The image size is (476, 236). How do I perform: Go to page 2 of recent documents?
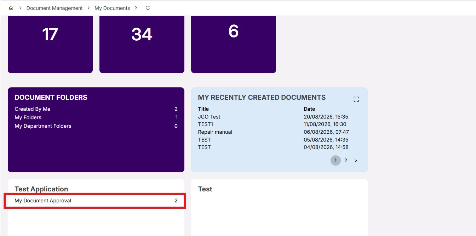point(346,161)
